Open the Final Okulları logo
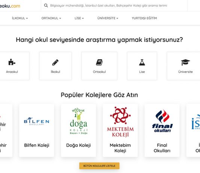 (162, 121)
